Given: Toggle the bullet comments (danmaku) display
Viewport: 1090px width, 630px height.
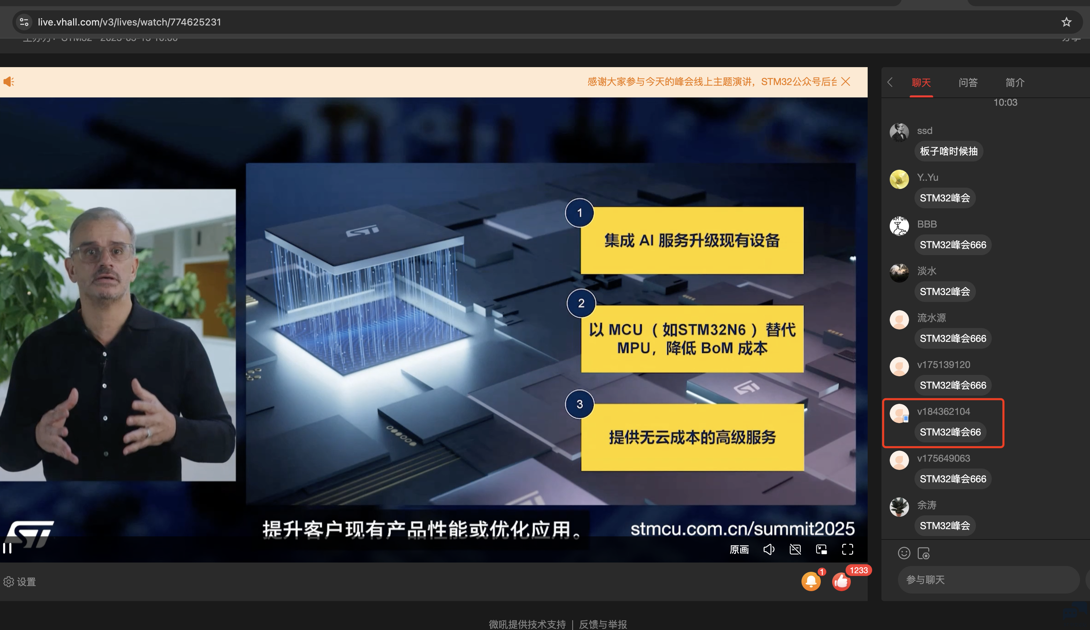Looking at the screenshot, I should (x=795, y=549).
